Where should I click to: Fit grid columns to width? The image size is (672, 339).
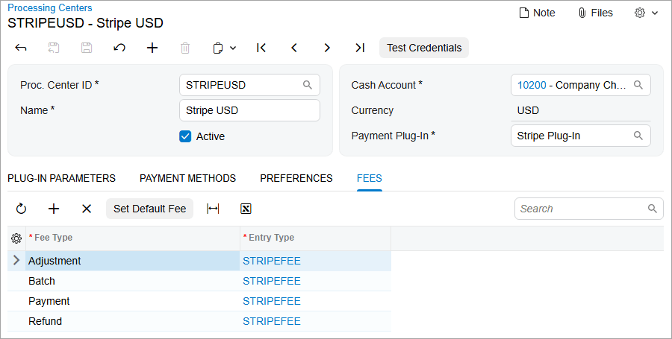213,209
